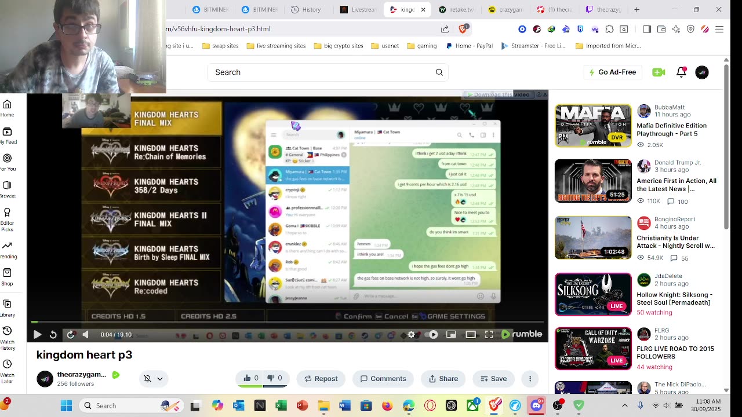Viewport: 742px width, 417px height.
Task: Click Go Ad-Free button
Action: (612, 72)
